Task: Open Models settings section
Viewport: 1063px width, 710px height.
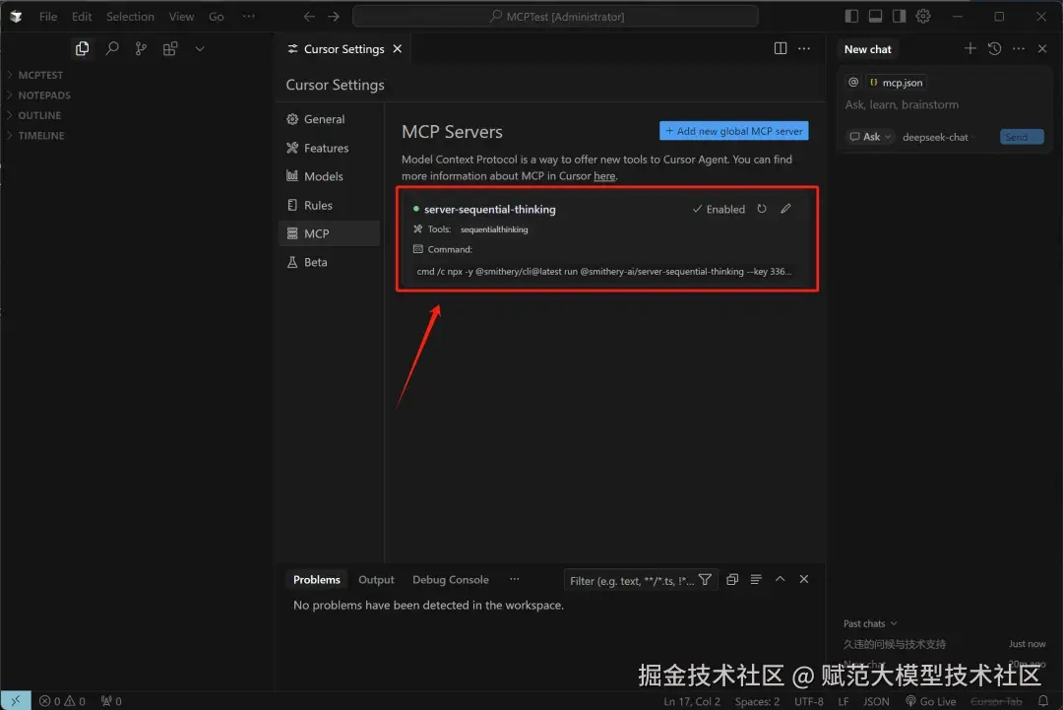Action: point(330,176)
